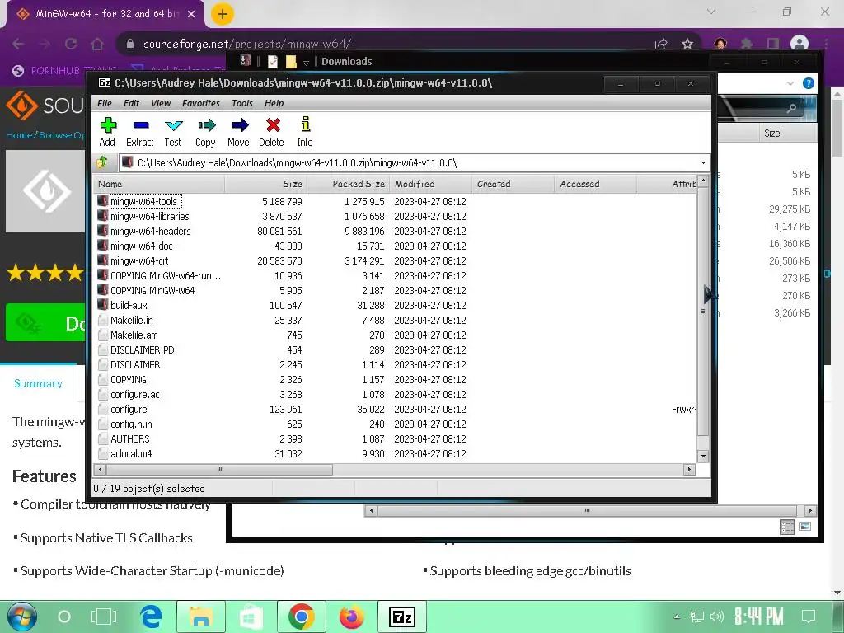Expand the address path dropdown
844x633 pixels.
tap(703, 162)
